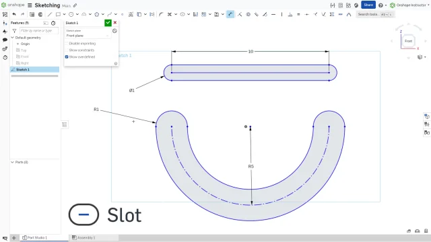Select the Spline sketch tool
Screen dimensions: 431x242
click(109, 14)
